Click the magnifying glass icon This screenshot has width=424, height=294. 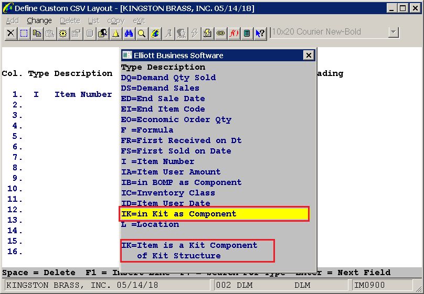(x=142, y=34)
